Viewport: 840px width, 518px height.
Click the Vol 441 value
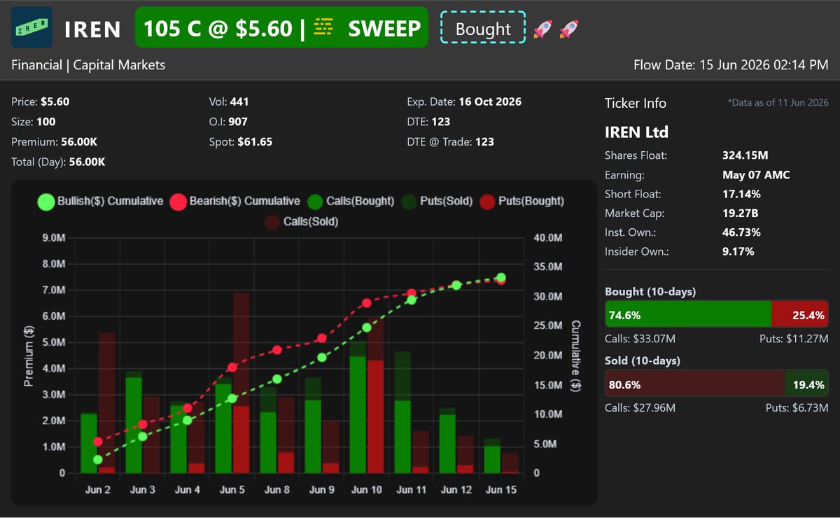pyautogui.click(x=239, y=101)
